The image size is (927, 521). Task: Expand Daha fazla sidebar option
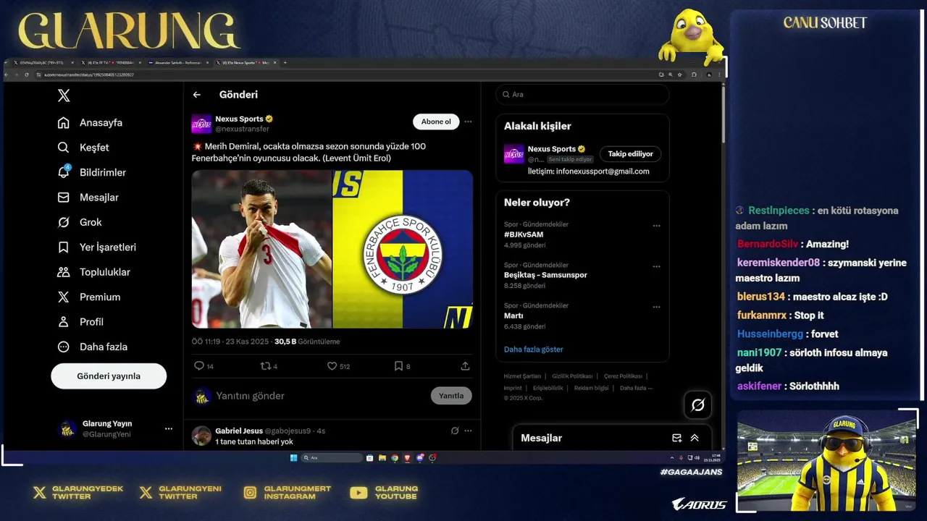click(92, 347)
